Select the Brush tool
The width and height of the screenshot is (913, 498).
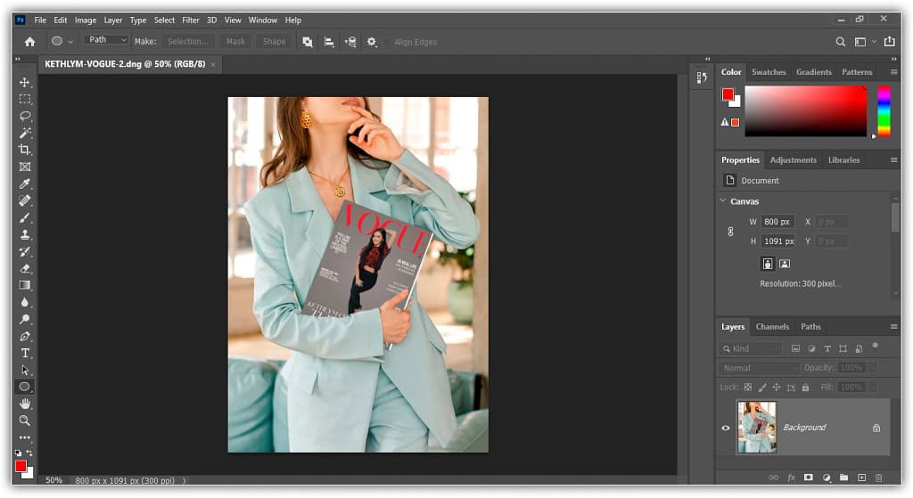click(x=24, y=217)
